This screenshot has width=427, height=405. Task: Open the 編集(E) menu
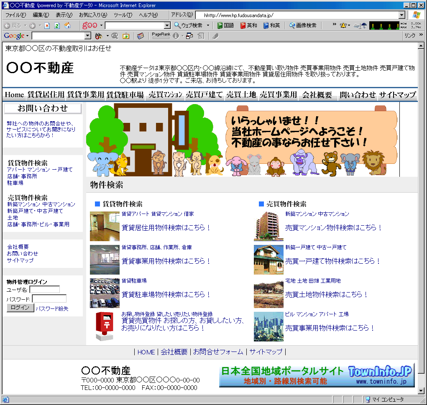click(41, 15)
